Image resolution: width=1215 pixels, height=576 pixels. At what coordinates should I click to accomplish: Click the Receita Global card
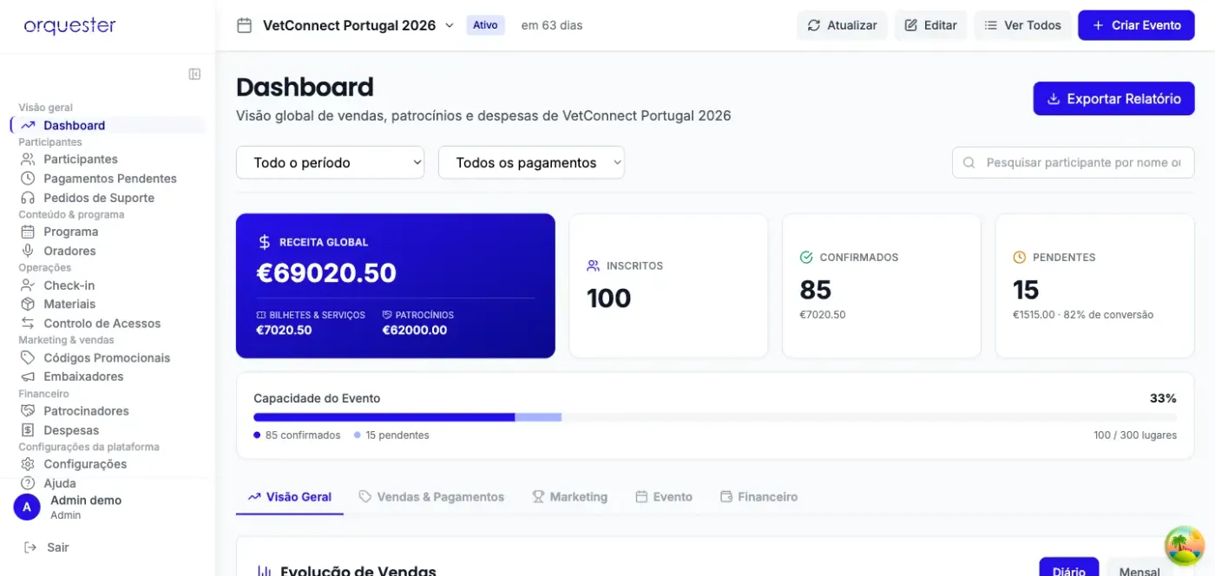pyautogui.click(x=396, y=286)
